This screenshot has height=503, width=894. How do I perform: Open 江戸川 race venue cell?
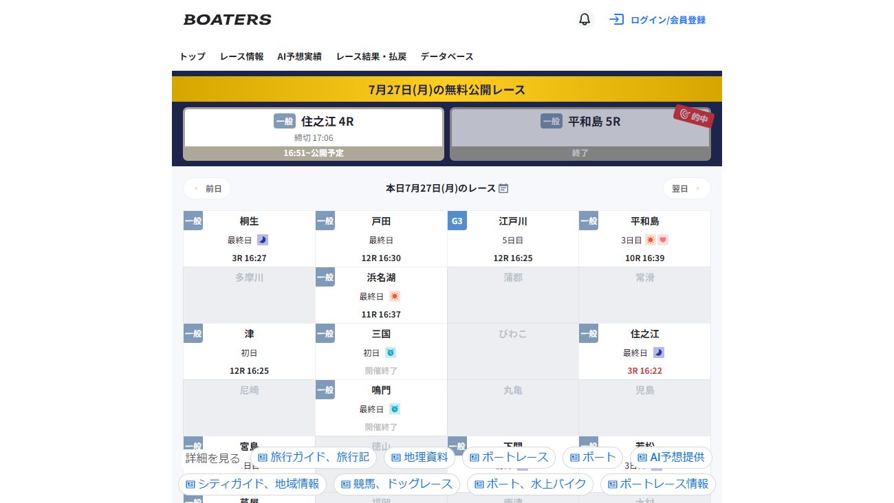(513, 239)
